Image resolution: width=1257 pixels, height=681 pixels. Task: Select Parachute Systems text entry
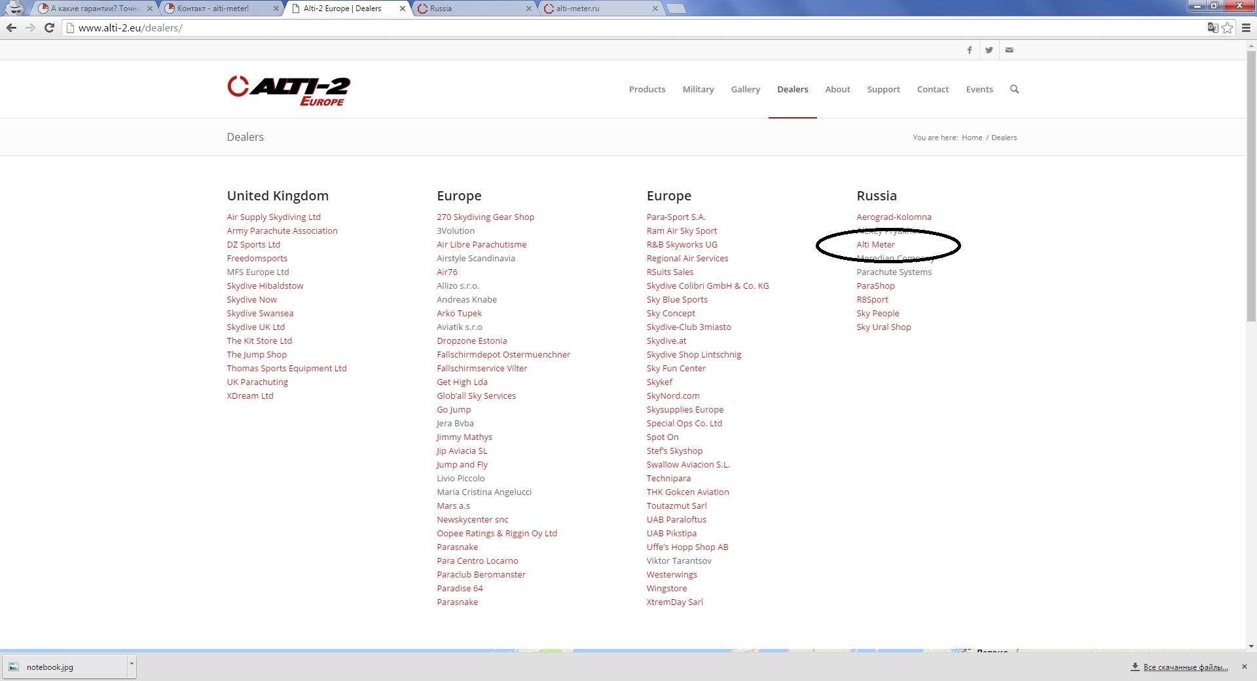pyautogui.click(x=894, y=272)
